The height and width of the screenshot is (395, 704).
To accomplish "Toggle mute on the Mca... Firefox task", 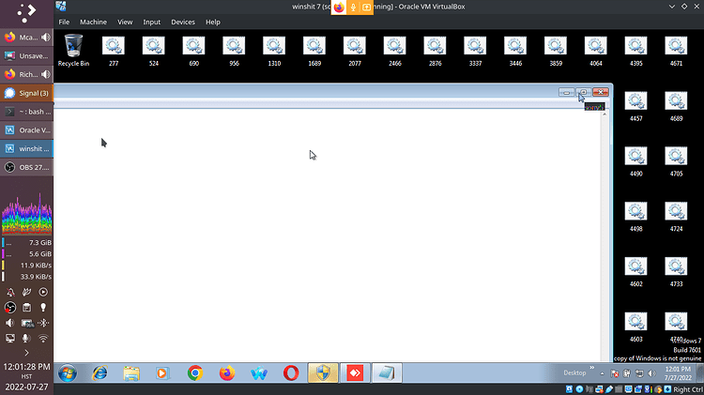I will pos(45,38).
